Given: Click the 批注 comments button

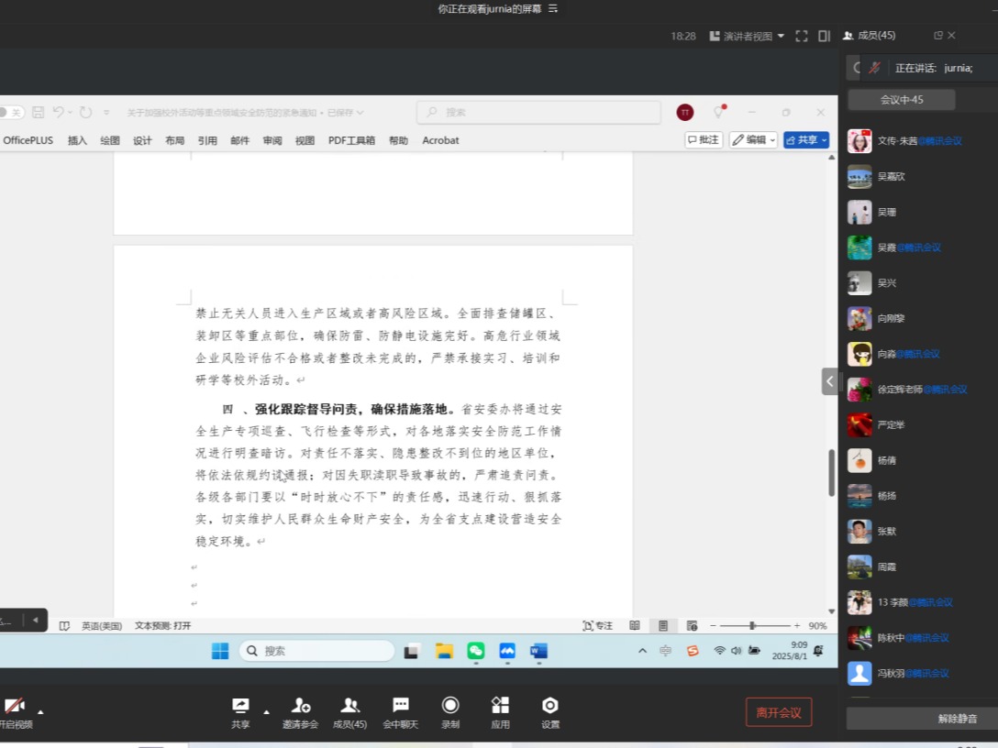Looking at the screenshot, I should tap(704, 140).
